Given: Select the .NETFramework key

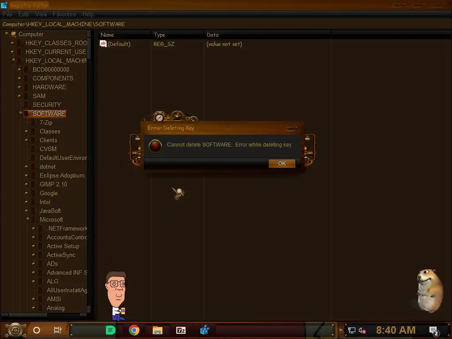Looking at the screenshot, I should coord(67,228).
